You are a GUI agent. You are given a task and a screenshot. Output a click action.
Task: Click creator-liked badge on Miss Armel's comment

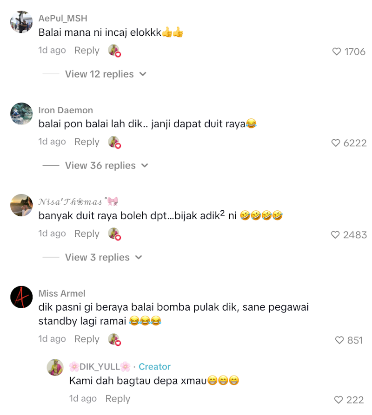tap(114, 339)
